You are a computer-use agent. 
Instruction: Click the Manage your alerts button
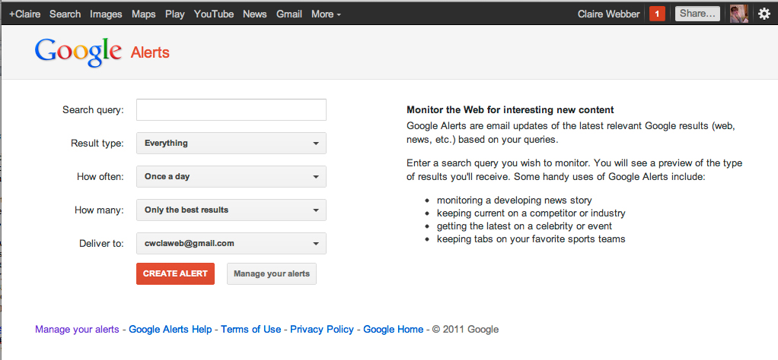coord(272,273)
